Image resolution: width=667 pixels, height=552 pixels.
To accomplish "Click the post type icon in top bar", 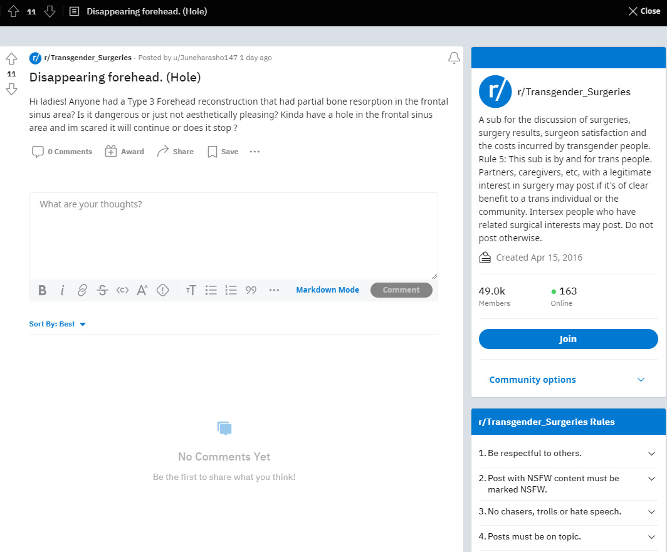I will 75,11.
